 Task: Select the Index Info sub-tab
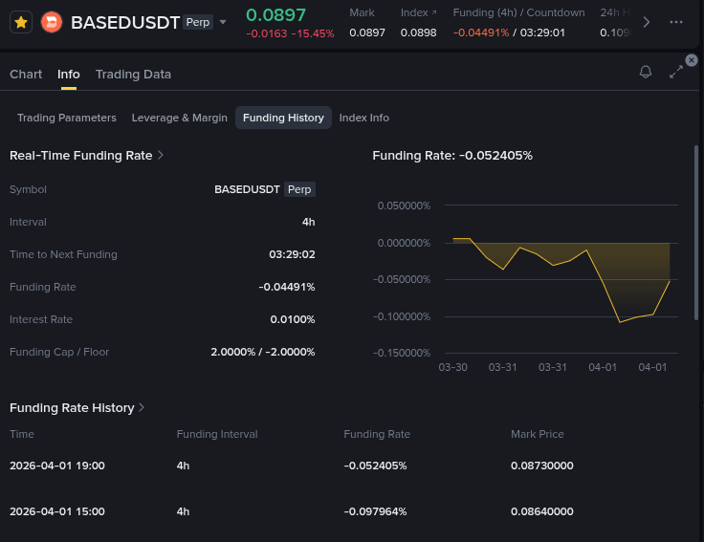[x=363, y=118]
